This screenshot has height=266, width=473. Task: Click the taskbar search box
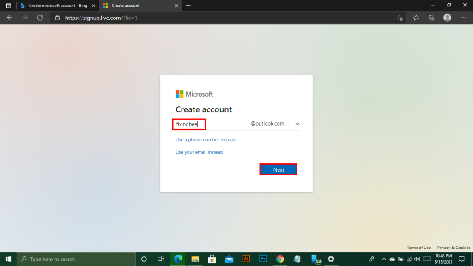pyautogui.click(x=76, y=259)
